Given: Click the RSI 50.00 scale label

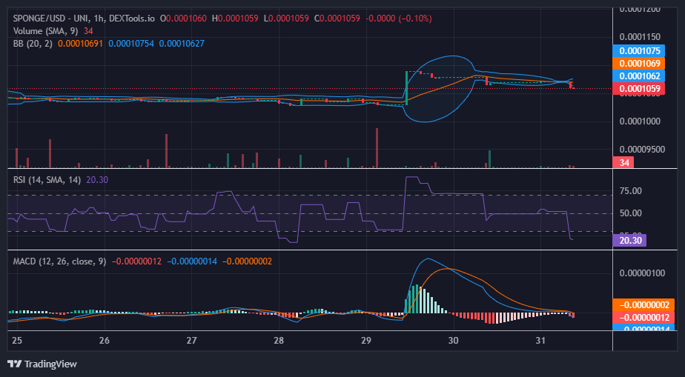Looking at the screenshot, I should [x=631, y=213].
